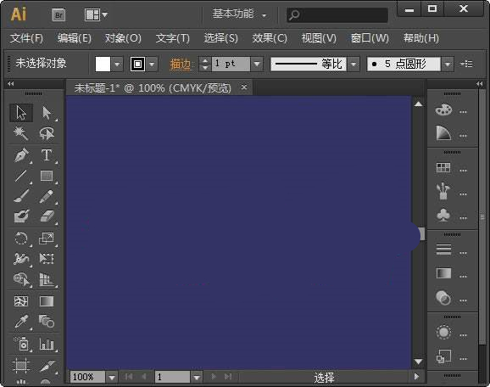Image resolution: width=490 pixels, height=387 pixels.
Task: Open the 5 点圆形 brush definition dropdown
Action: coord(448,64)
